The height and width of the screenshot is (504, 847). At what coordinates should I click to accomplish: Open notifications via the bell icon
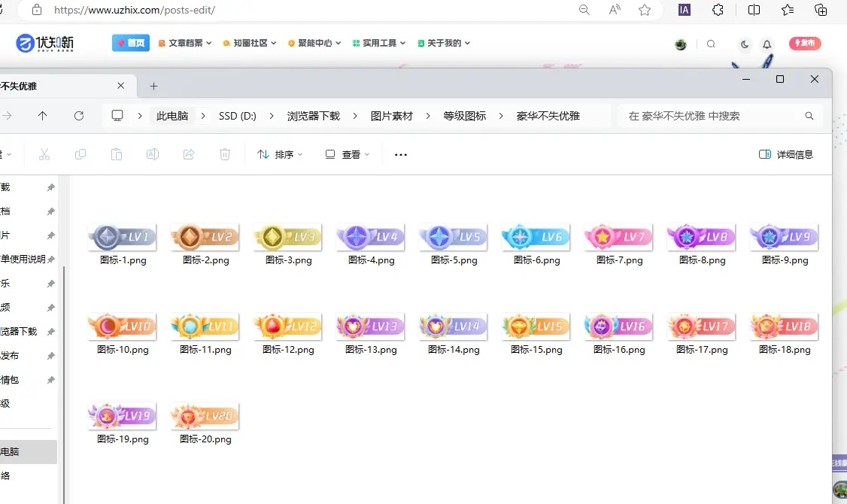tap(767, 45)
